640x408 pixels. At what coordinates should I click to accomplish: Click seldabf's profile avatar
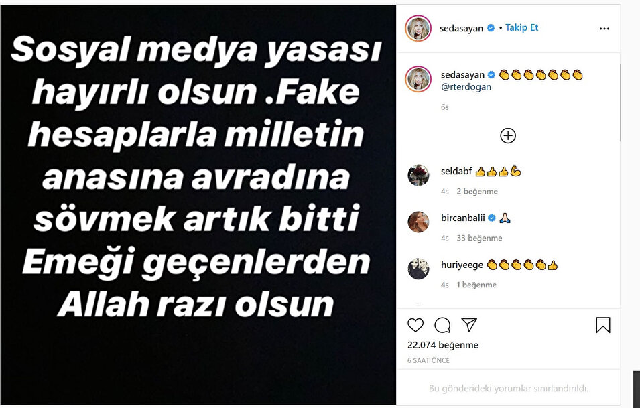[x=418, y=176]
